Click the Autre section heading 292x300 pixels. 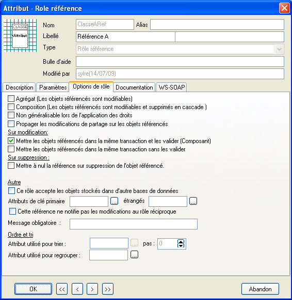[14, 182]
